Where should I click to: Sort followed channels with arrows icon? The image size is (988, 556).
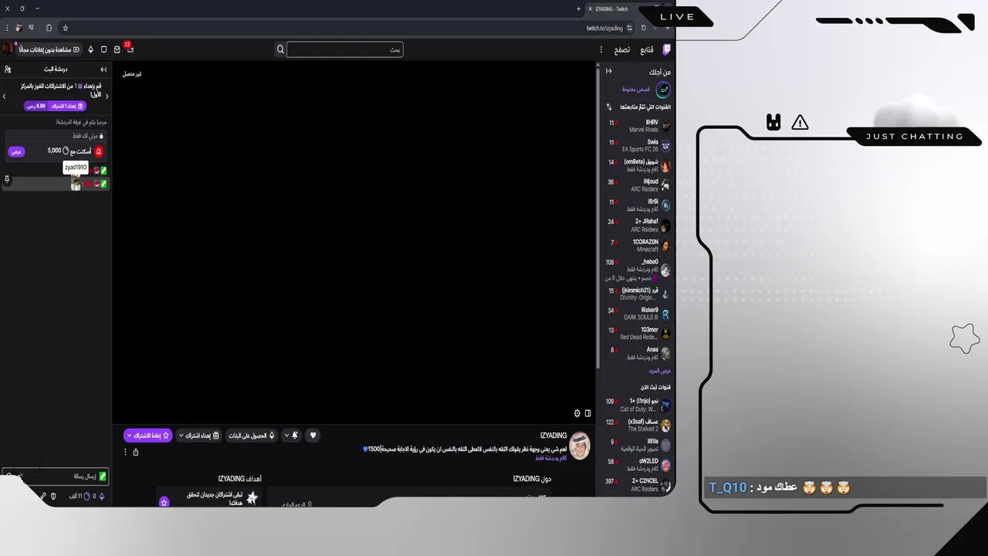click(608, 107)
